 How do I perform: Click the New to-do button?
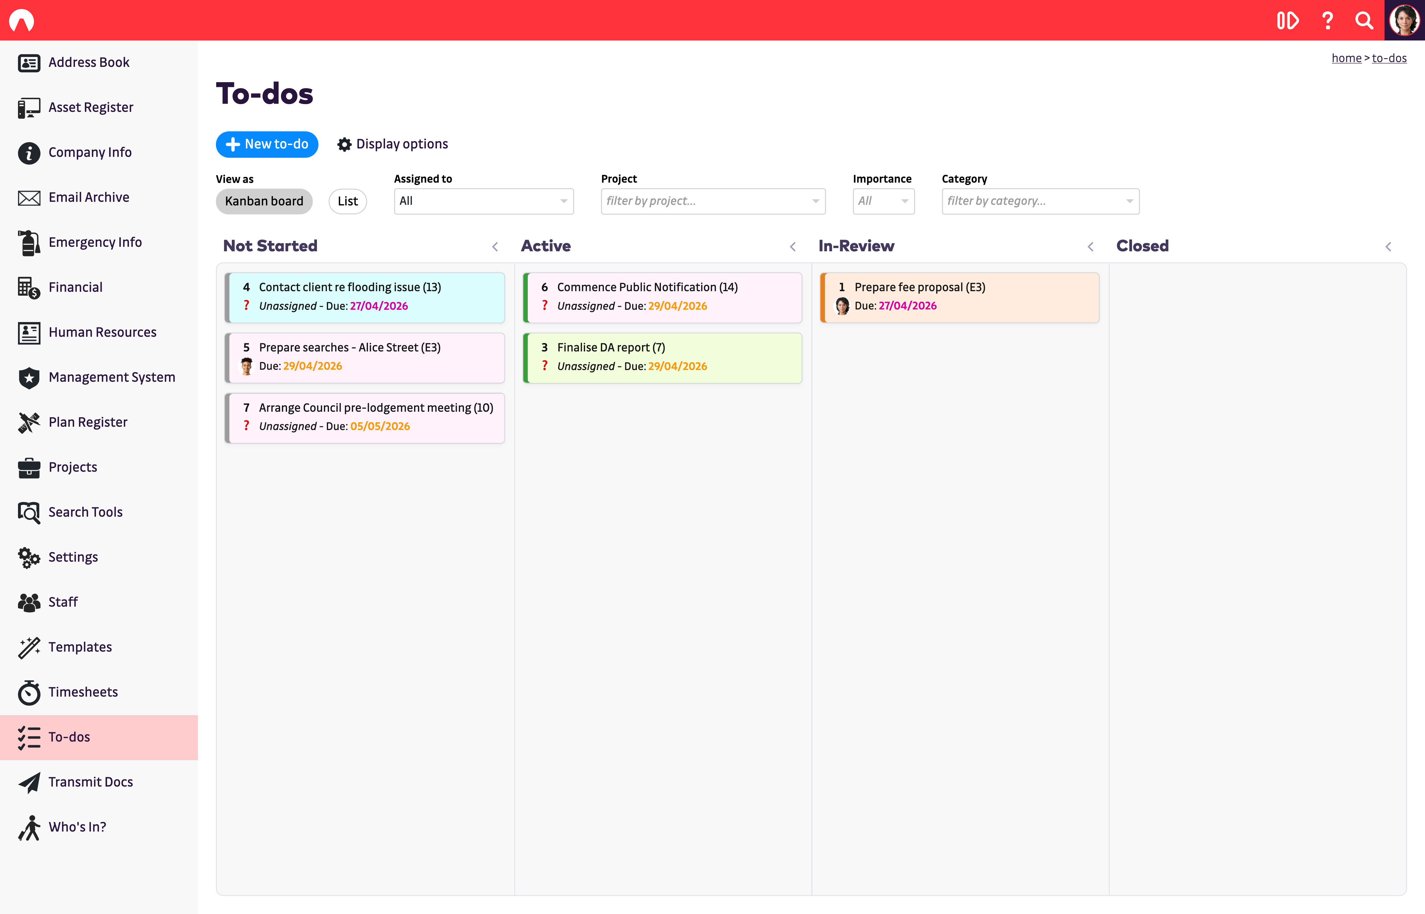coord(267,144)
